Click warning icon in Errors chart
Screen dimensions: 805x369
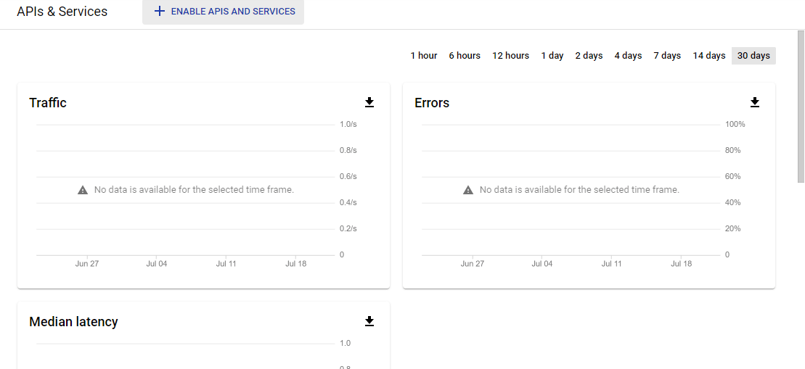(x=468, y=190)
